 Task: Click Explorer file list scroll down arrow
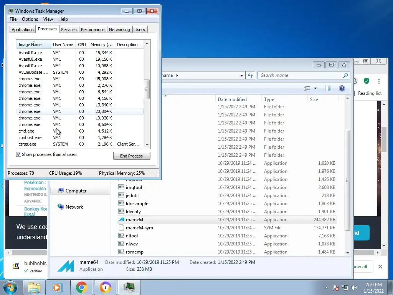[x=347, y=253]
